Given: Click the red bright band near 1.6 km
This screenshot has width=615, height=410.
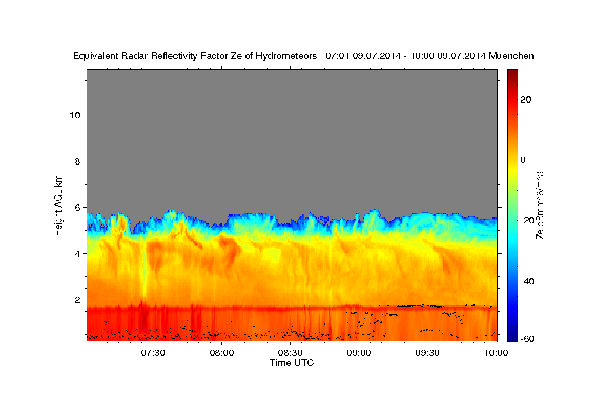Looking at the screenshot, I should click(292, 309).
